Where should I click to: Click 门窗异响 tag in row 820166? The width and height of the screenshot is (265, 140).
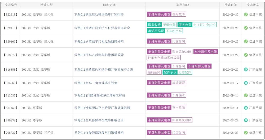pyautogui.click(x=179, y=41)
